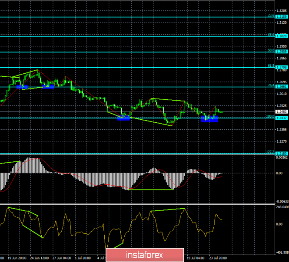Image resolution: width=289 pixels, height=262 pixels.
Task: Click the 24 Jun 12:00 time label
Action: click(40, 258)
